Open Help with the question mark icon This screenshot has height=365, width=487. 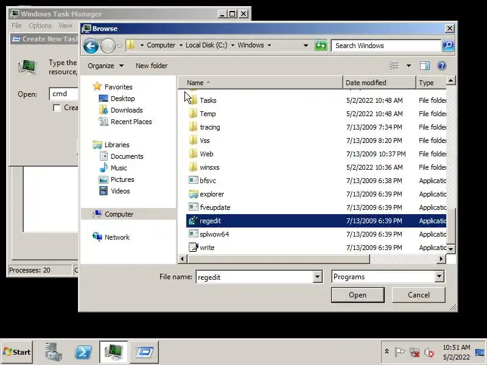coord(442,66)
